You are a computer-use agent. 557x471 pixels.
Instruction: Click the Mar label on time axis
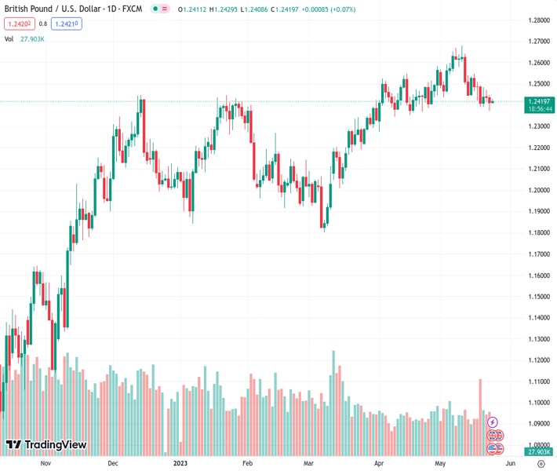(309, 464)
